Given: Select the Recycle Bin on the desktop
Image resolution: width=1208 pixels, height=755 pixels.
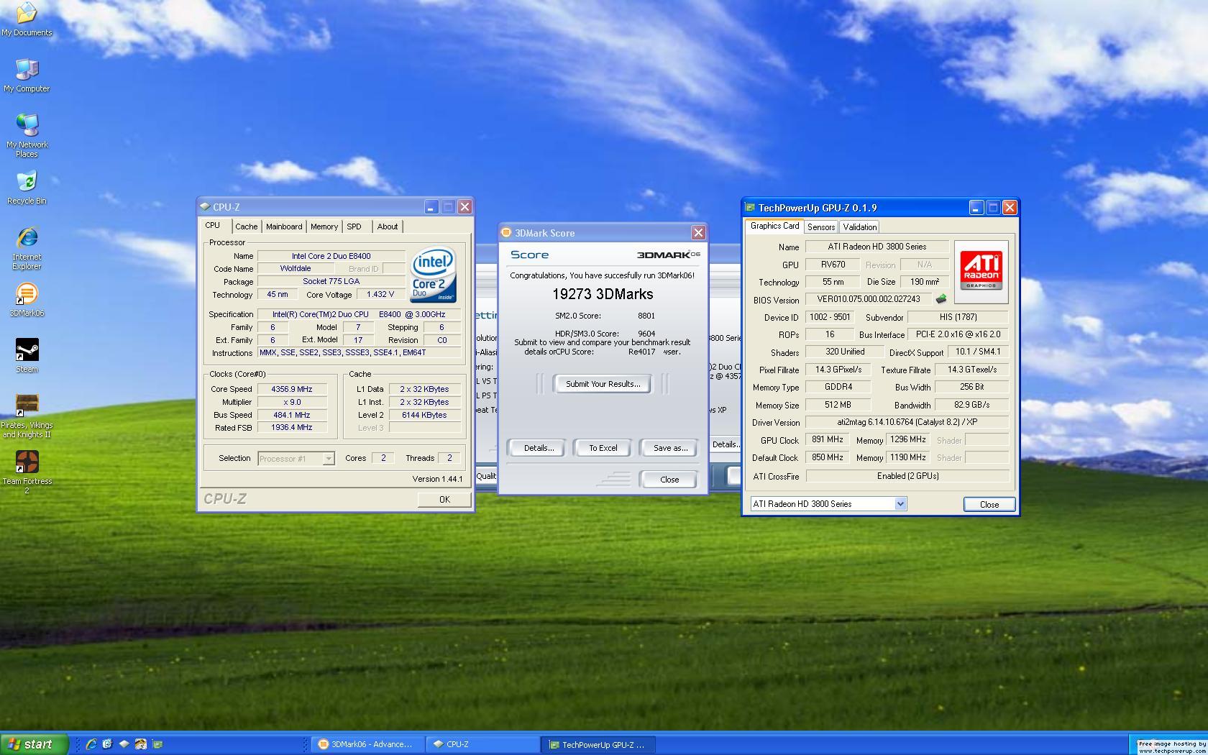Looking at the screenshot, I should 27,187.
